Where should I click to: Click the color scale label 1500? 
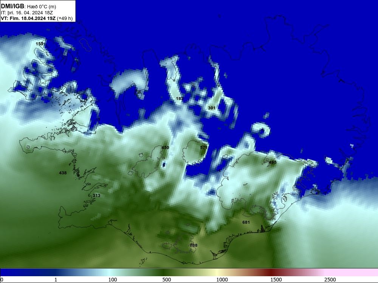[276, 280]
